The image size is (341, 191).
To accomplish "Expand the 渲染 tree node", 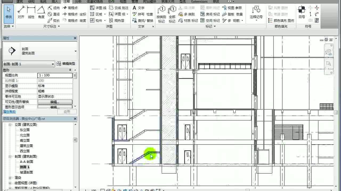I will (x=10, y=178).
